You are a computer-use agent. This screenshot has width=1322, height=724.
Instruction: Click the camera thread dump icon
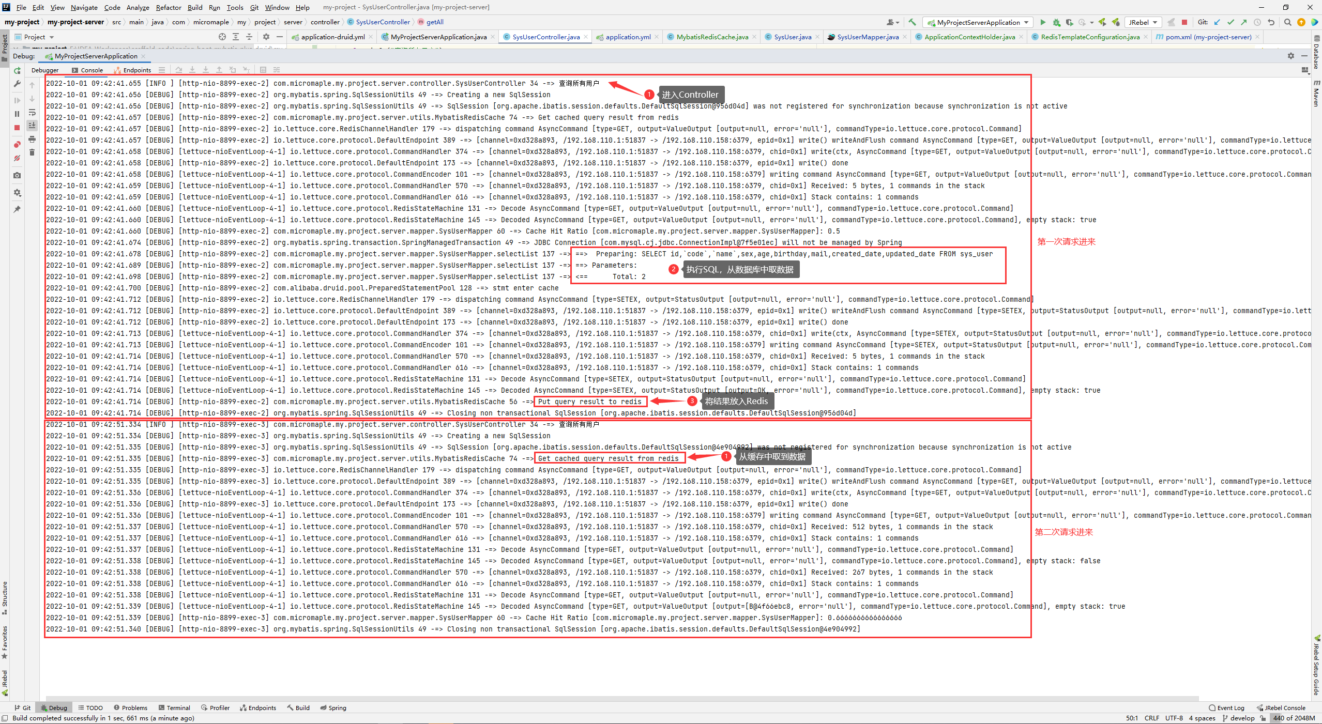[x=17, y=175]
